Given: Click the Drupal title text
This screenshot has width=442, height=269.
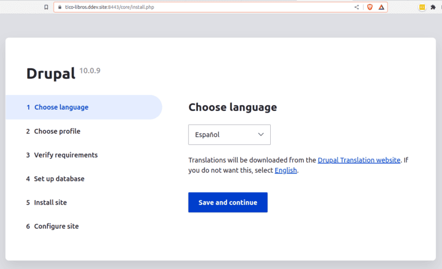Looking at the screenshot, I should tap(51, 74).
